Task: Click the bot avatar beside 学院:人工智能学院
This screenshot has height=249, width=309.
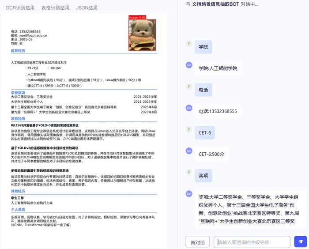Action: [x=189, y=65]
